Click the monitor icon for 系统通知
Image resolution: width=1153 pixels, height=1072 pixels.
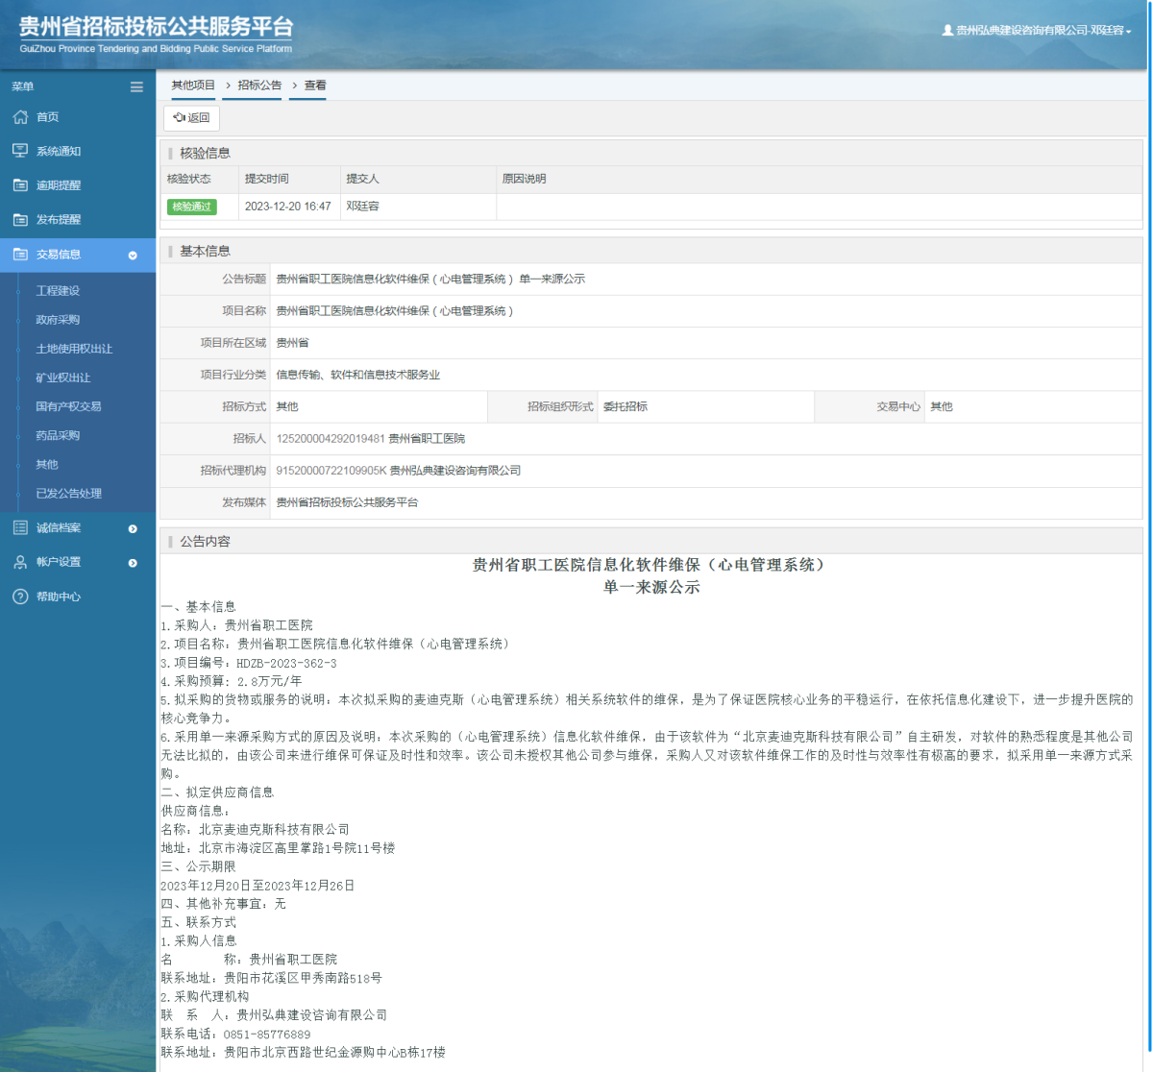pos(20,151)
